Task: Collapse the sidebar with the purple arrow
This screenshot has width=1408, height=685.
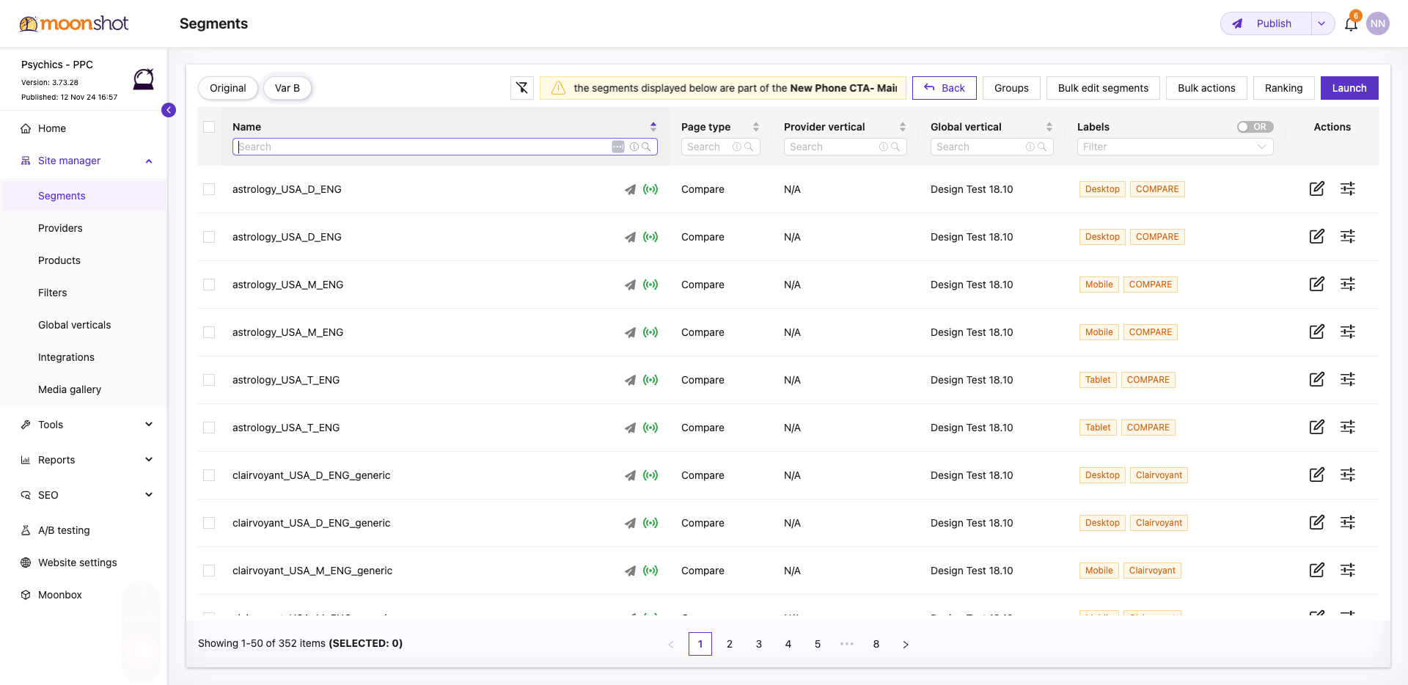Action: (169, 110)
